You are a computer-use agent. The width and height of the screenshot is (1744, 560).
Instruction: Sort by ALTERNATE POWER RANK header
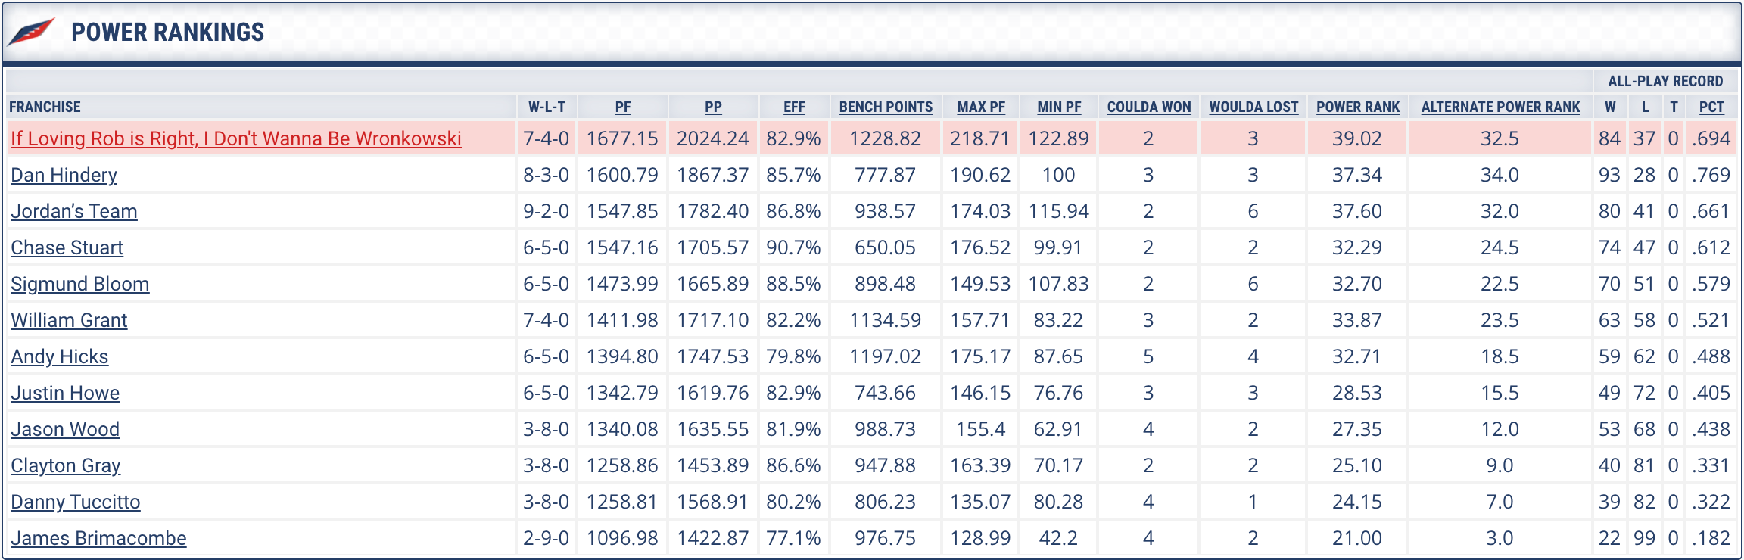click(x=1500, y=107)
